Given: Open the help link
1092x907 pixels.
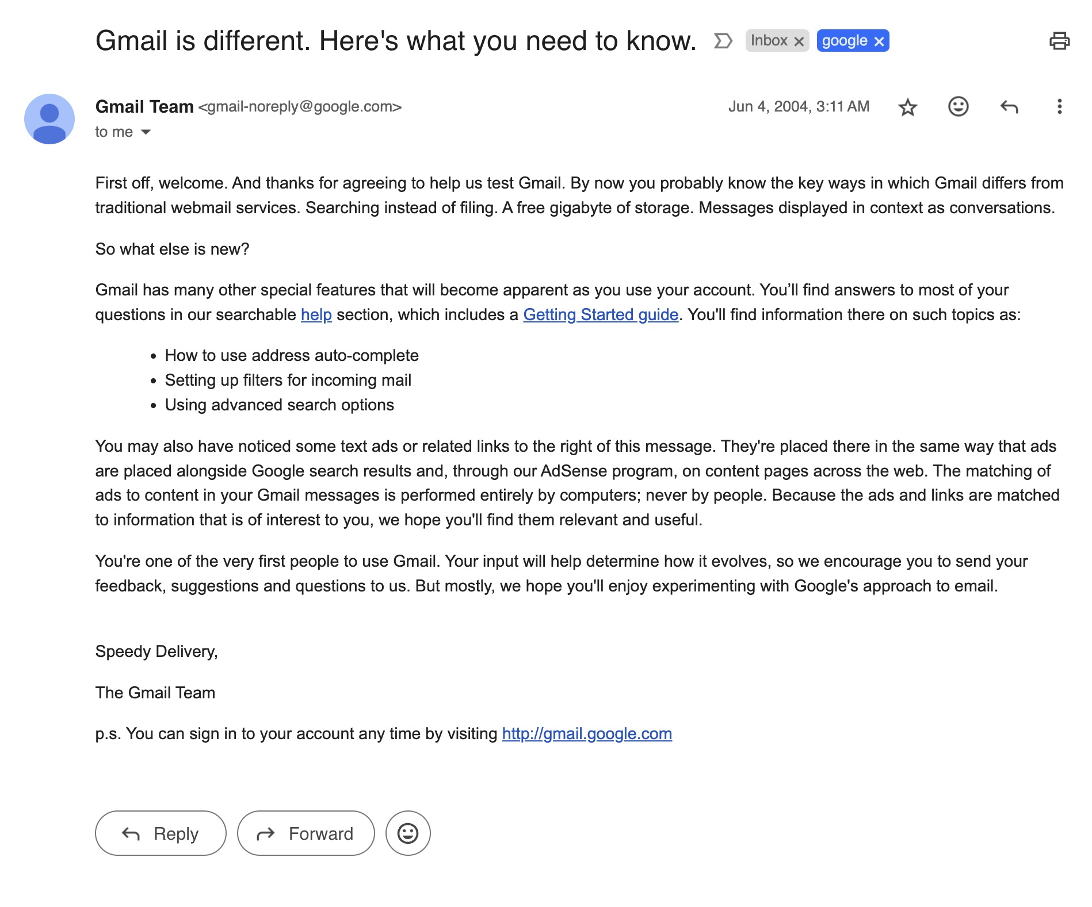Looking at the screenshot, I should point(316,315).
